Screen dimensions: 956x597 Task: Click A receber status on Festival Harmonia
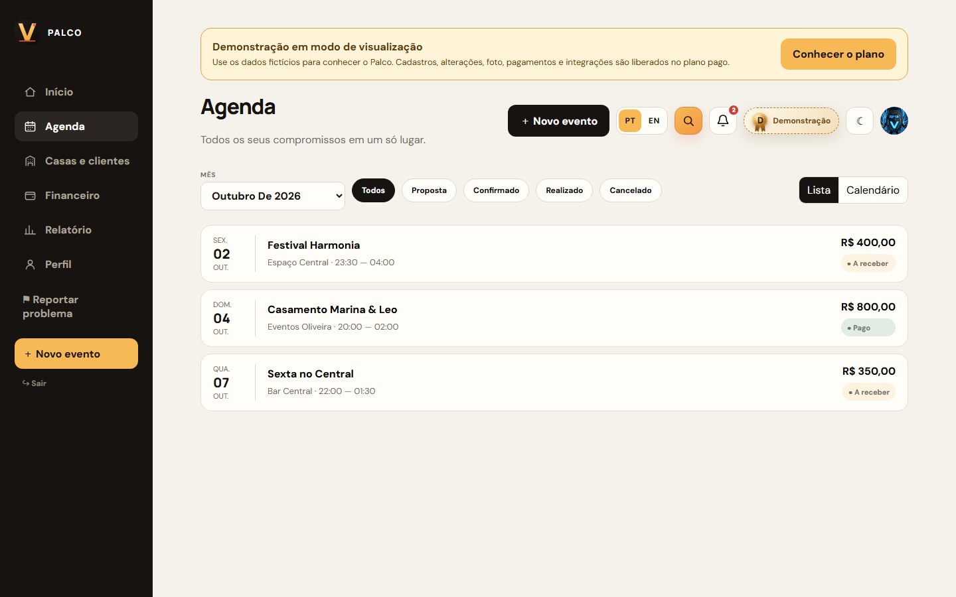click(x=868, y=263)
